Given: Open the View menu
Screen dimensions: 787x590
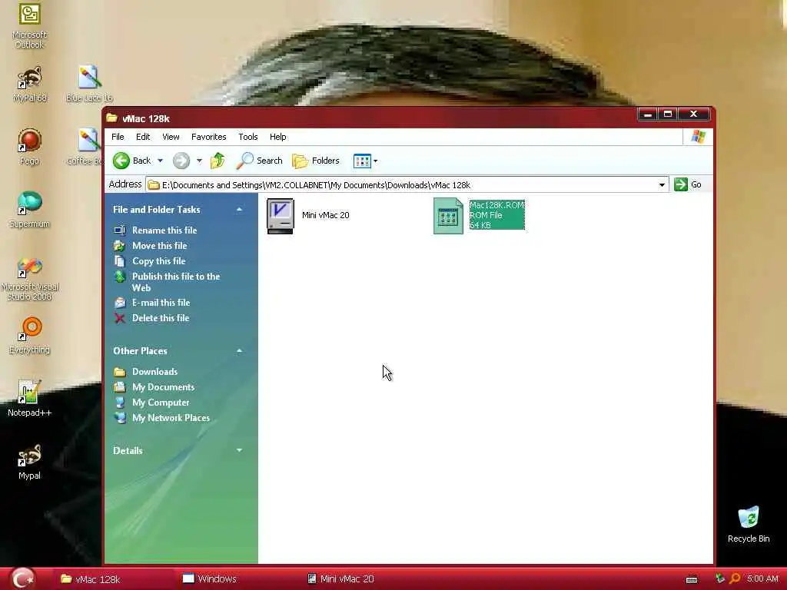Looking at the screenshot, I should [171, 137].
